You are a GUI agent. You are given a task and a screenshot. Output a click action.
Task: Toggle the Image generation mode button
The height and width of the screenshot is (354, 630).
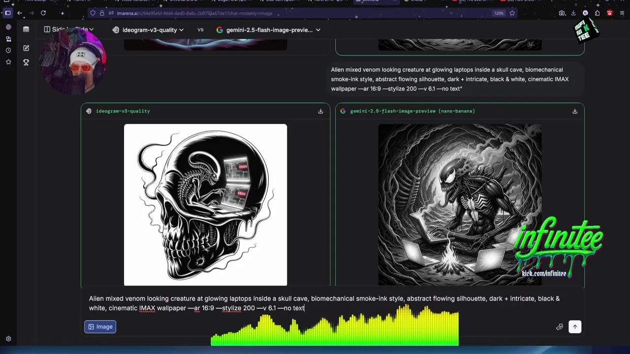[100, 326]
